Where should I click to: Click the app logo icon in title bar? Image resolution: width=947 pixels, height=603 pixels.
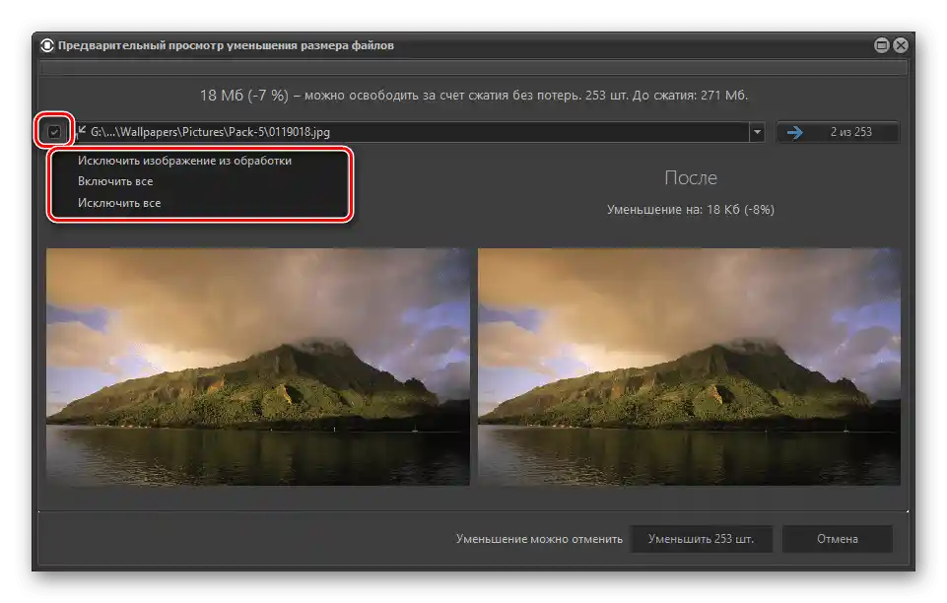point(47,45)
